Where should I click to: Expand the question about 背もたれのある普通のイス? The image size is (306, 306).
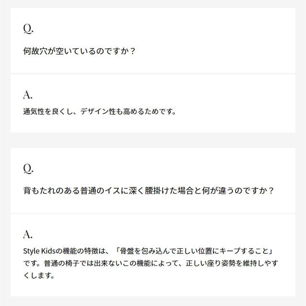(148, 190)
